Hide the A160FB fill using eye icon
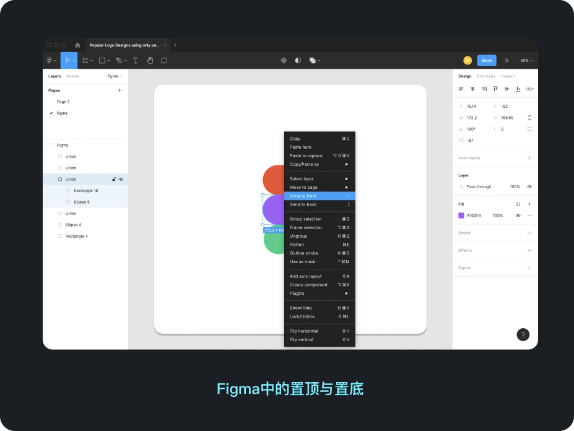This screenshot has height=431, width=574. coord(518,215)
